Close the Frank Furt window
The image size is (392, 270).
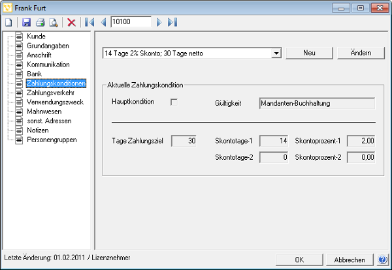point(380,8)
